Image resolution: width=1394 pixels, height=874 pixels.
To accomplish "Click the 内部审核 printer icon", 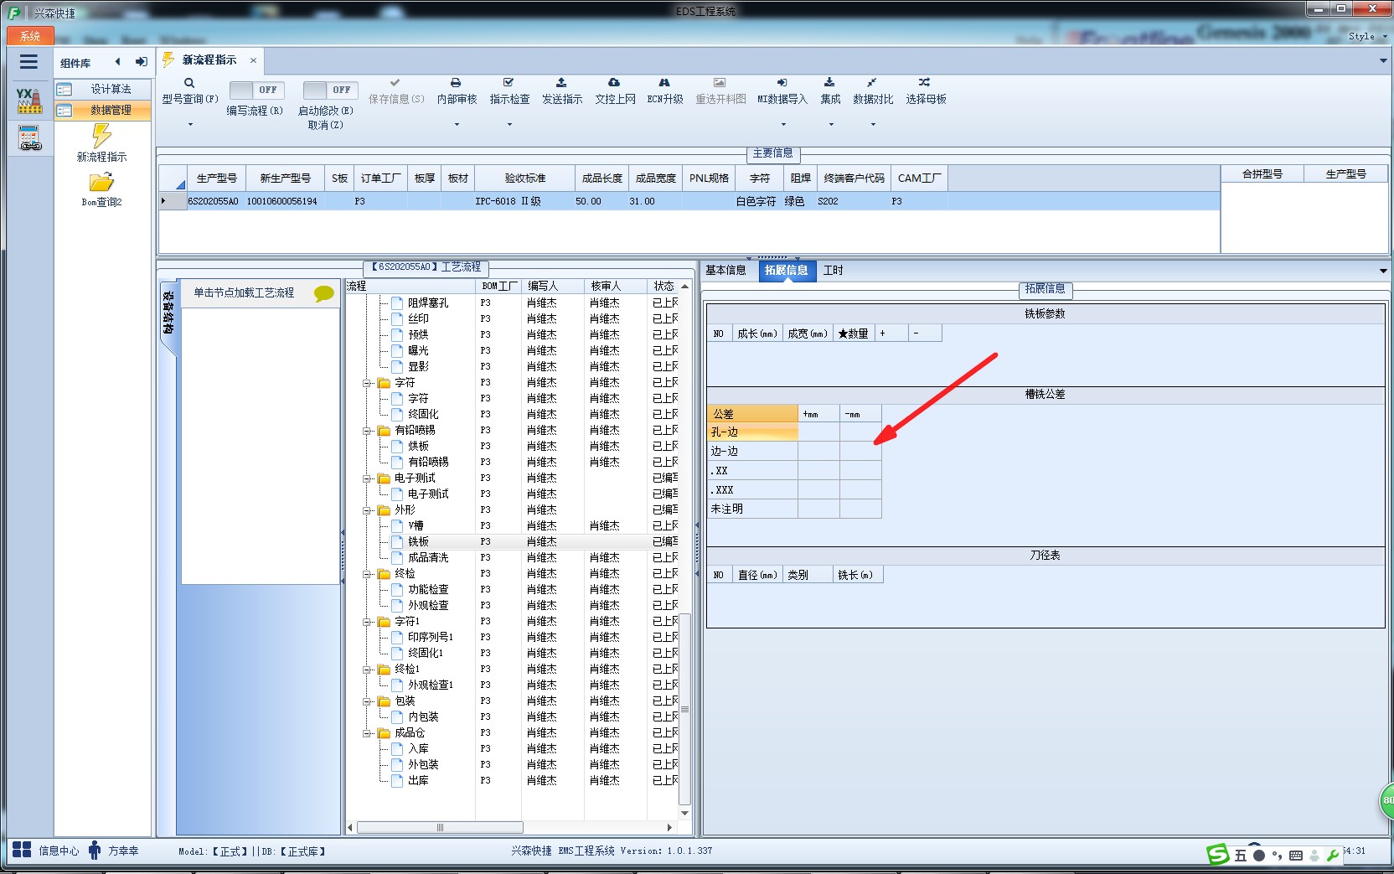I will 456,83.
